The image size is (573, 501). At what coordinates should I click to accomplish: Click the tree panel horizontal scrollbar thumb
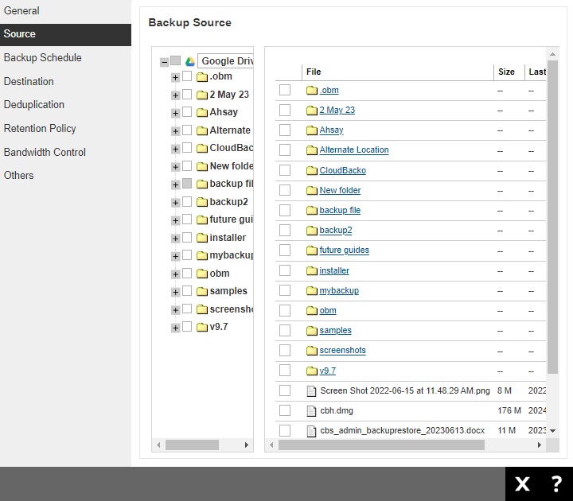(x=192, y=445)
